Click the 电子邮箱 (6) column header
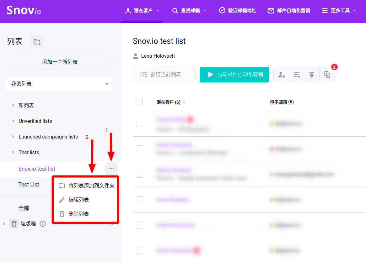Screen dimensions: 366x262 click(x=282, y=102)
